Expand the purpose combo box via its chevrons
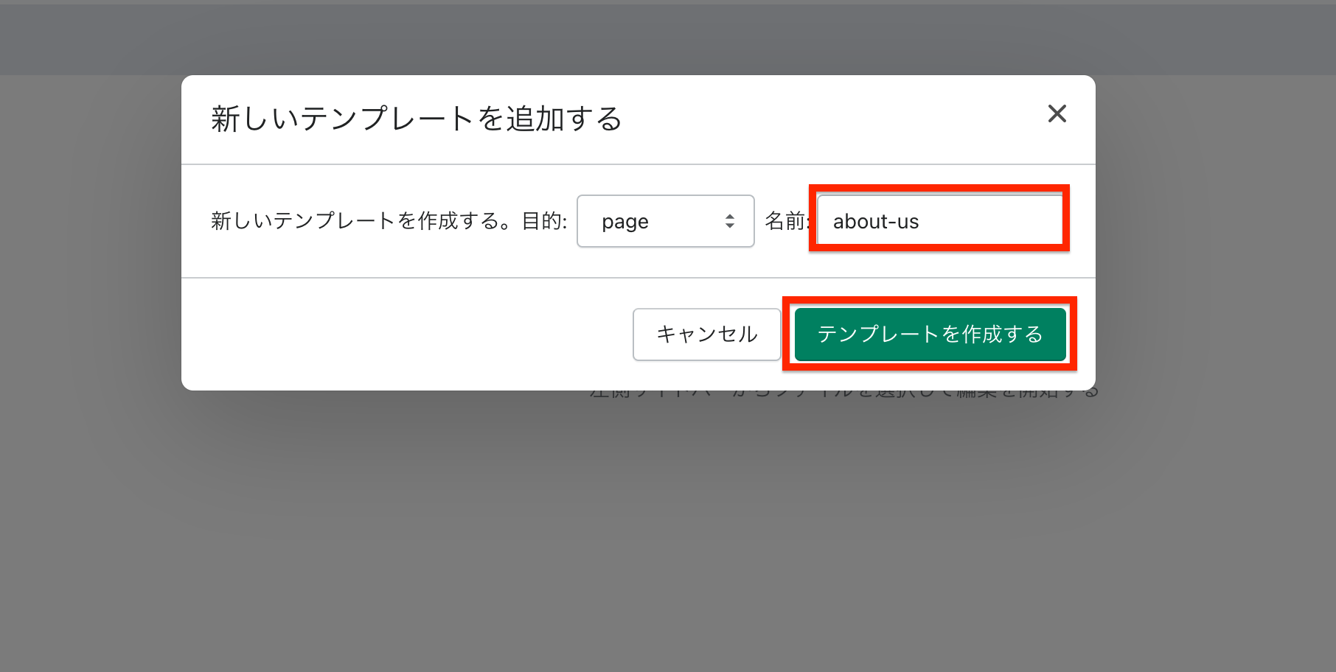Screen dimensions: 1336x672 pyautogui.click(x=729, y=221)
